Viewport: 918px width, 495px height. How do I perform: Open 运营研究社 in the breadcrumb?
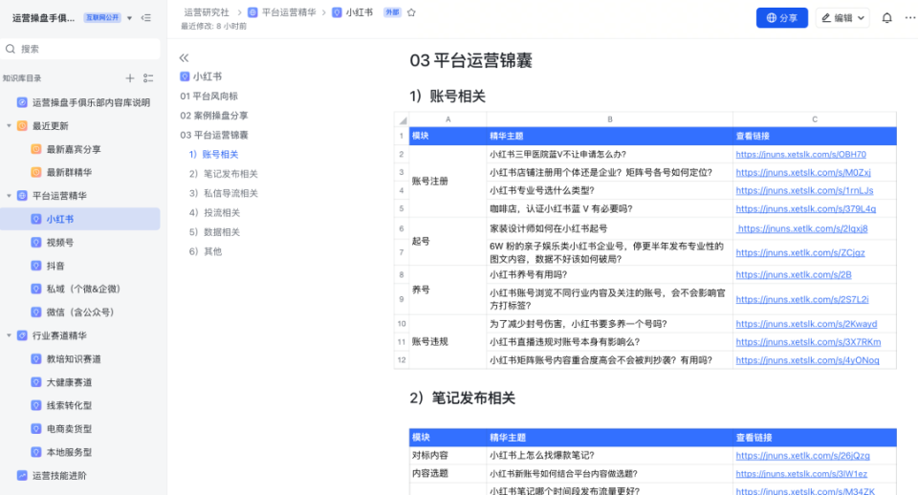tap(207, 12)
